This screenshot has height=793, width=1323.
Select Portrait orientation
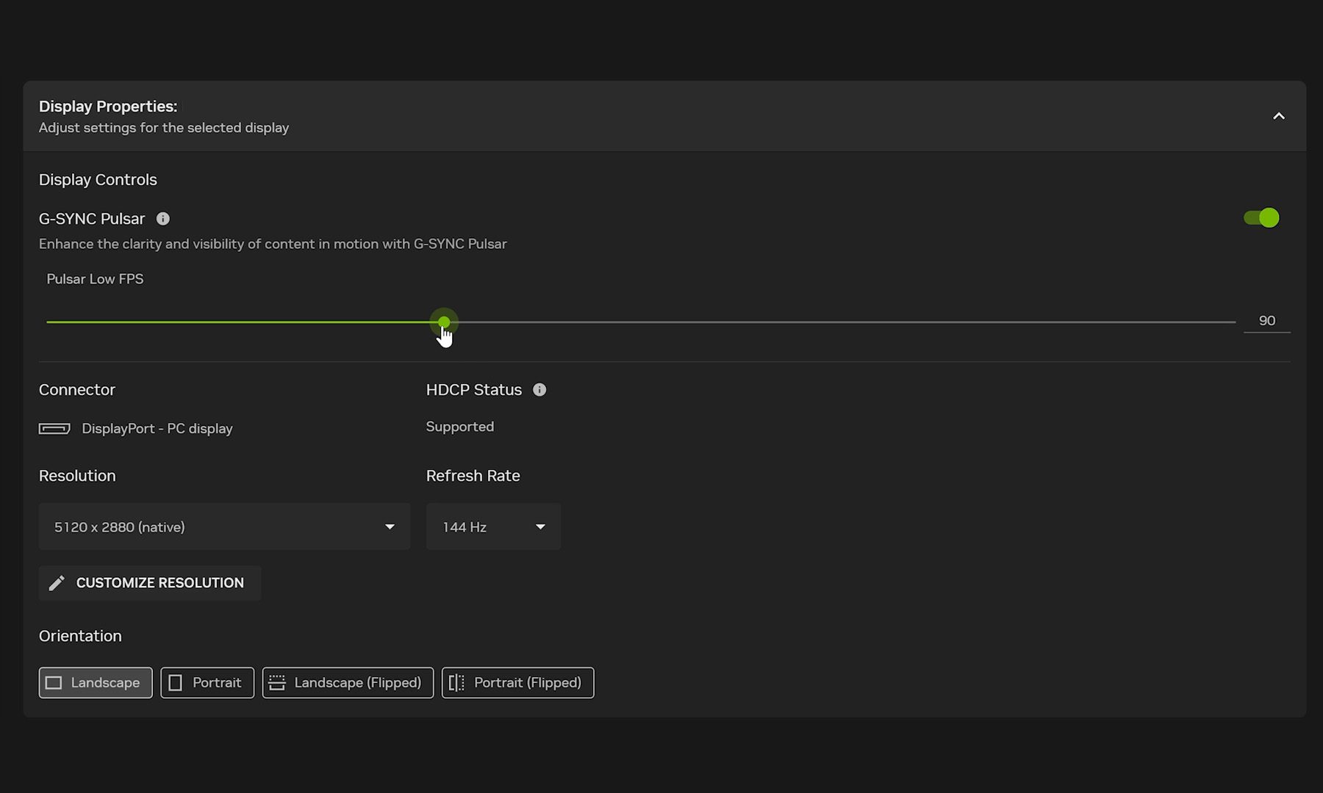(x=207, y=683)
